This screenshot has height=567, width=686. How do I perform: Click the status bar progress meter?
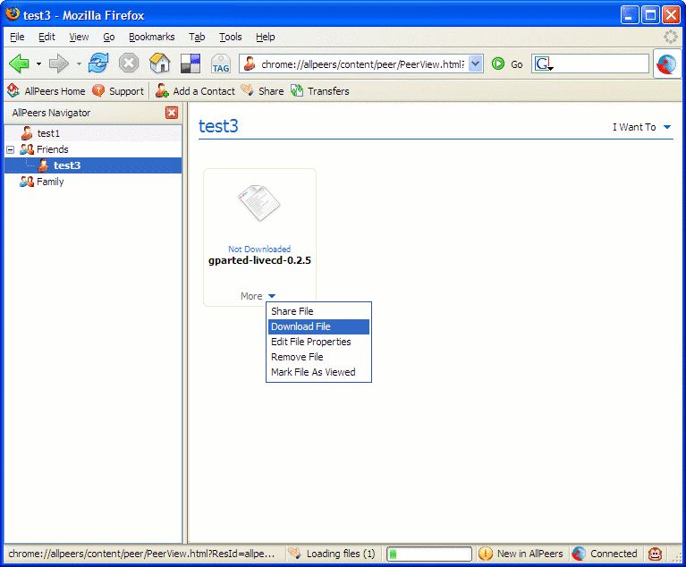[x=428, y=554]
